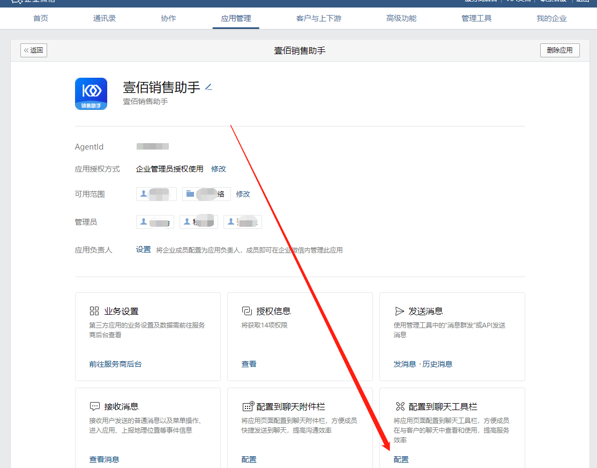Click the person icon in first 可用范围 chip

(144, 194)
